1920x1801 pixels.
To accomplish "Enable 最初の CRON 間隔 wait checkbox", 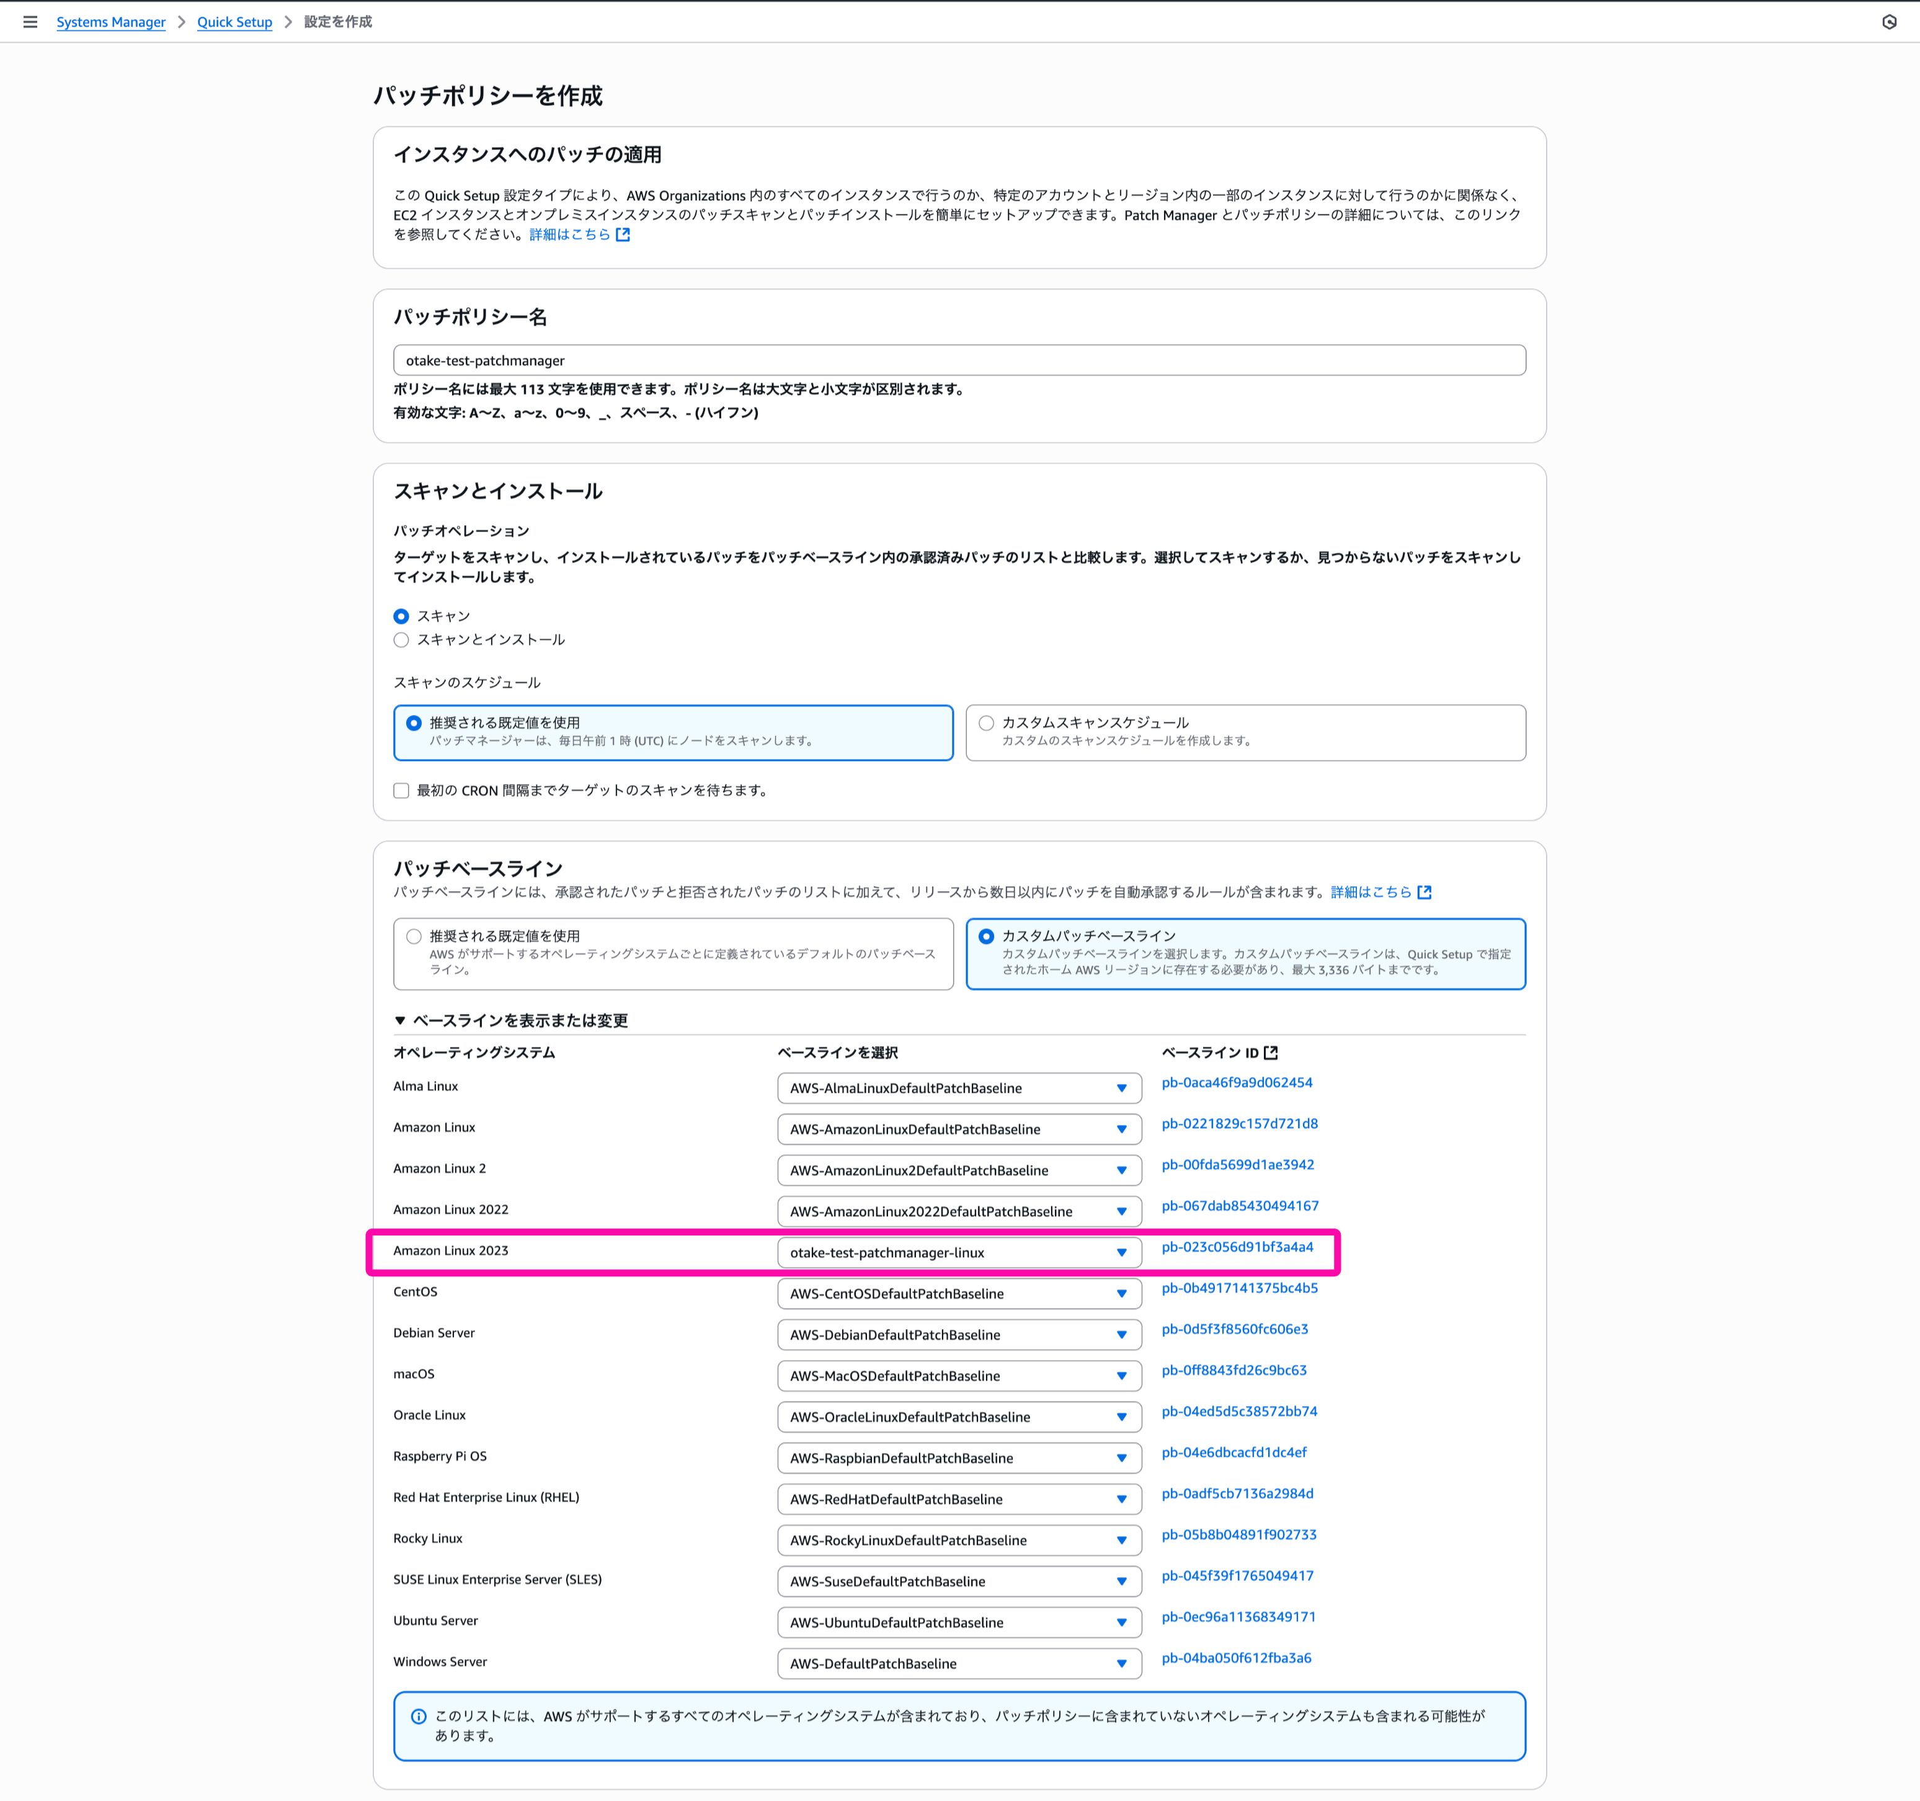I will (402, 790).
